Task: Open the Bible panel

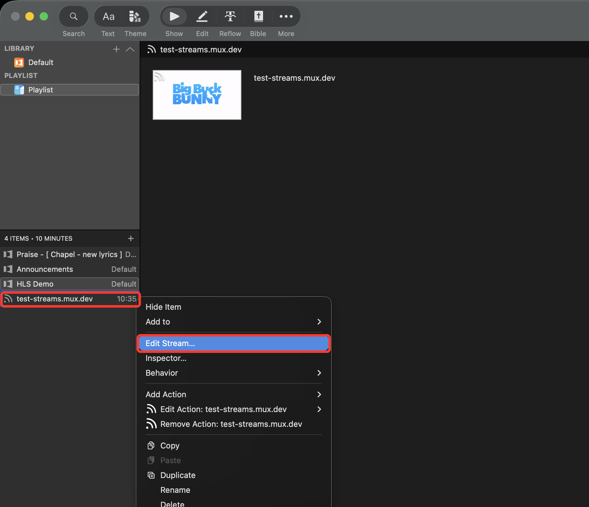Action: [258, 16]
